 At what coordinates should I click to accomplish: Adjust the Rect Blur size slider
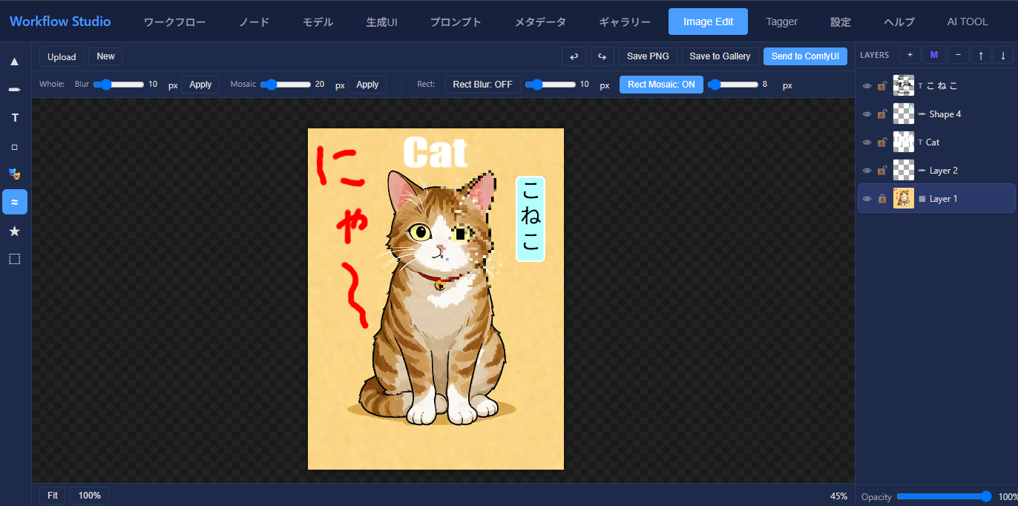[x=550, y=85]
